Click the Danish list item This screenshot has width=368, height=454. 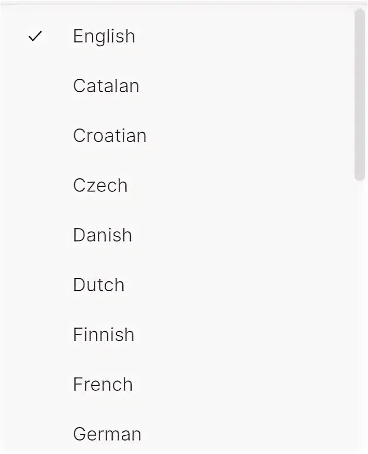(102, 235)
